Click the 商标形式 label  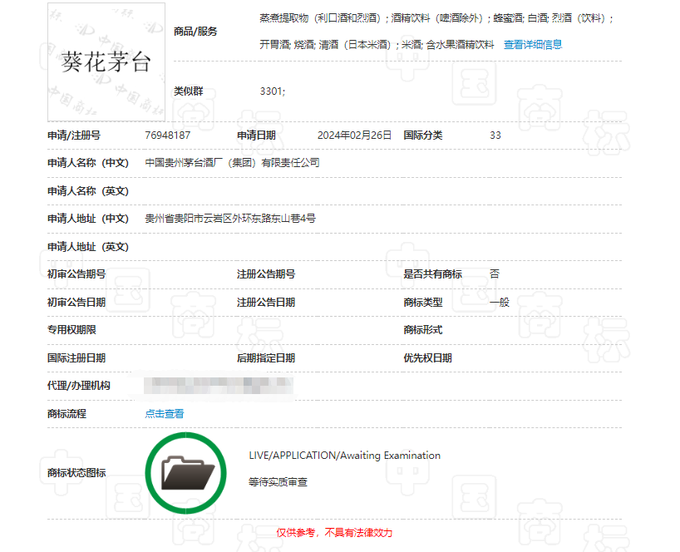click(x=423, y=330)
